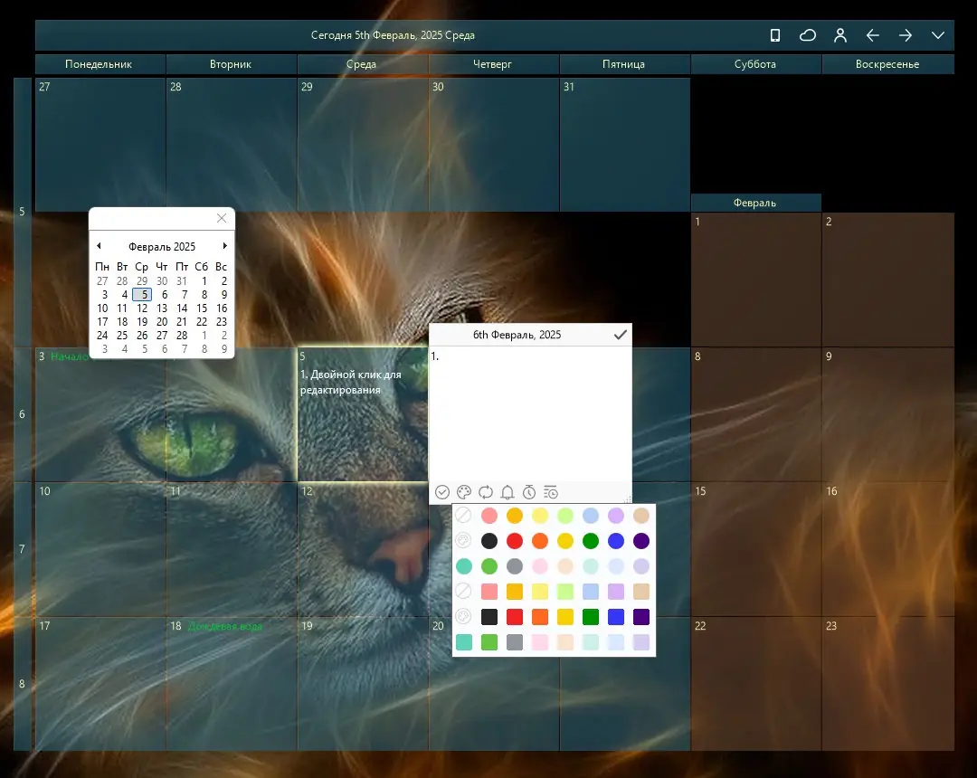Pick the square golden yellow swatch
The width and height of the screenshot is (977, 778).
tap(565, 617)
